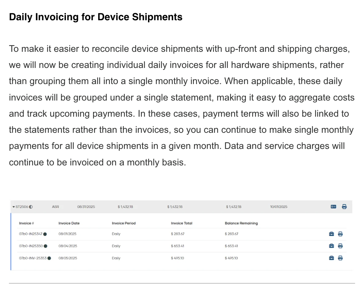Screen dimensions: 364x291
Task: Open payment card icon for statement ST2506
Action: tap(333, 207)
